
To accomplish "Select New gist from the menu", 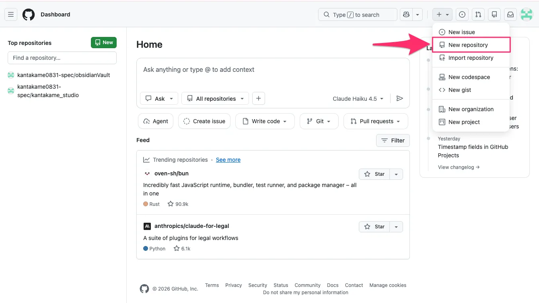I will pyautogui.click(x=471, y=90).
